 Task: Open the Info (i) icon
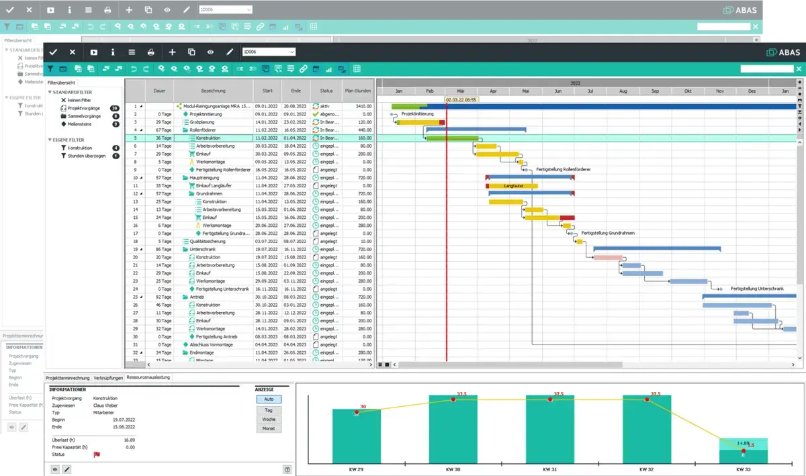[113, 52]
